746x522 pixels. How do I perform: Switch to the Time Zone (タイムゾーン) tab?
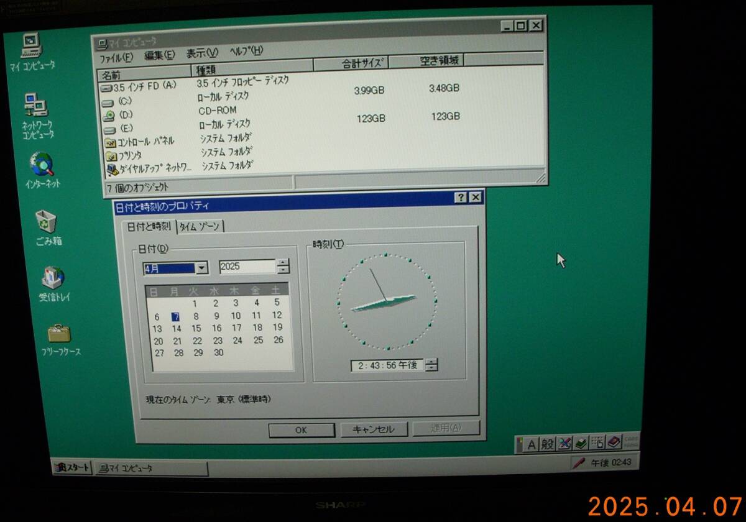point(200,227)
